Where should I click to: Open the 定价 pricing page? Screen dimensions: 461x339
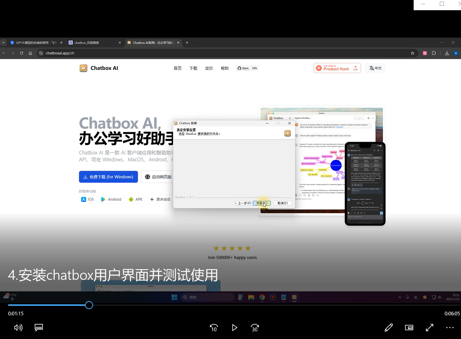point(209,68)
